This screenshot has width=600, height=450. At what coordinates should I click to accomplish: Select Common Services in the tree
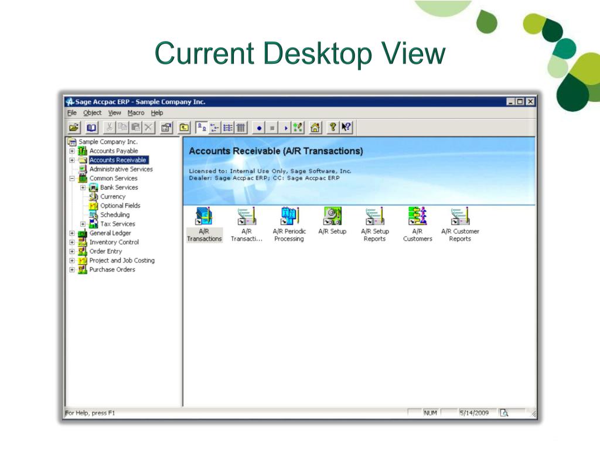point(113,178)
